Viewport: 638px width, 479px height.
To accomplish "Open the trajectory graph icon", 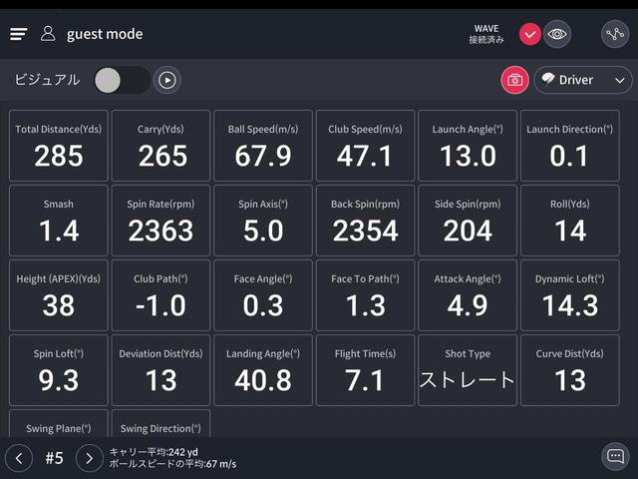I will 615,34.
